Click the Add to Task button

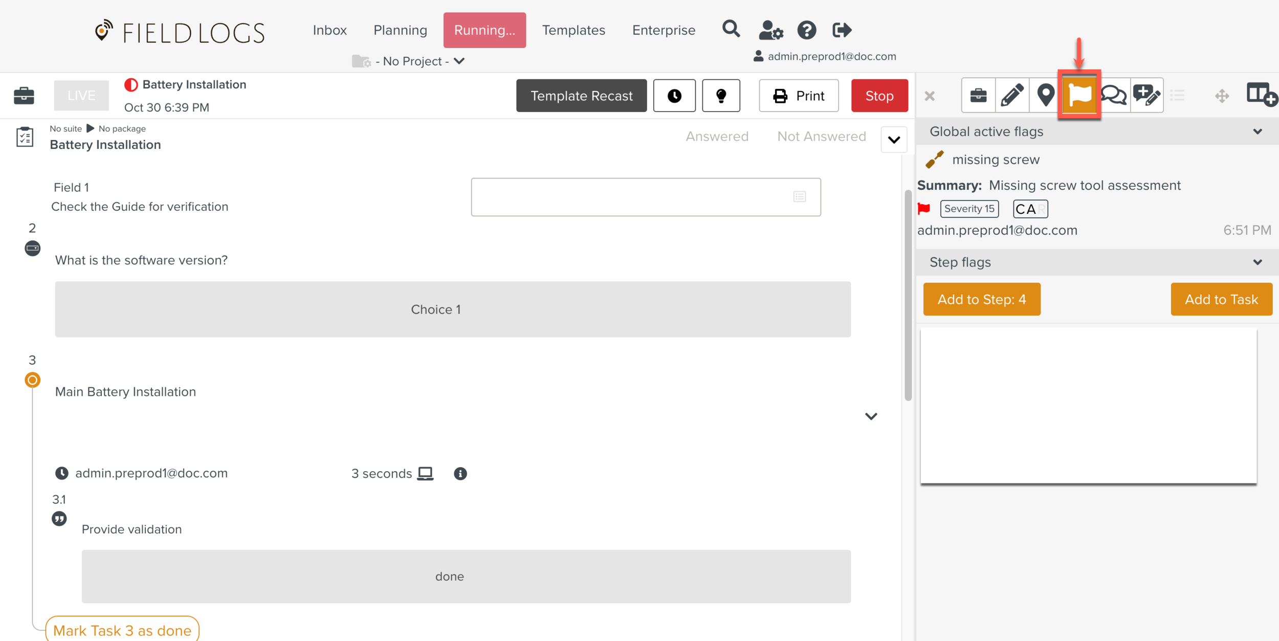[1221, 299]
